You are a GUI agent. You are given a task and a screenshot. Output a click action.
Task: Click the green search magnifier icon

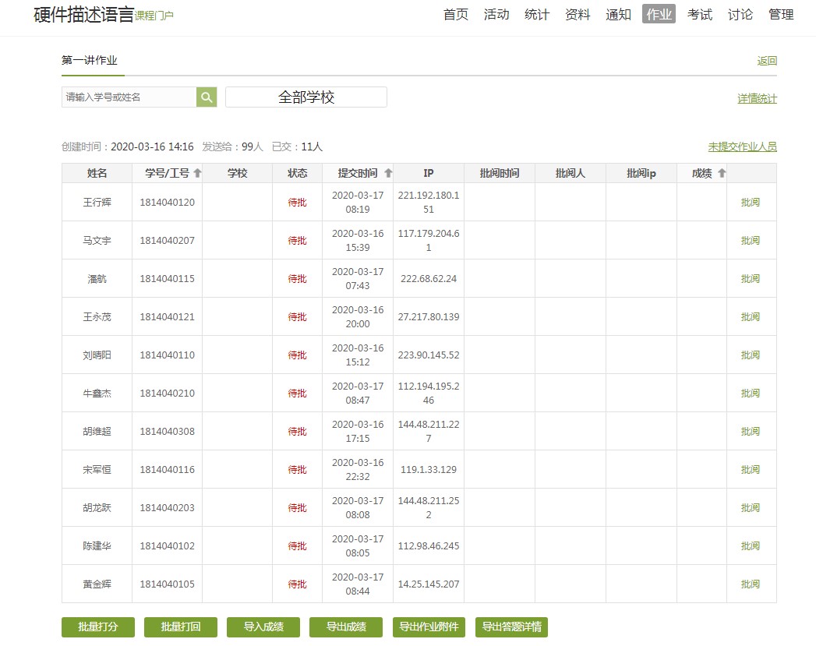click(207, 97)
